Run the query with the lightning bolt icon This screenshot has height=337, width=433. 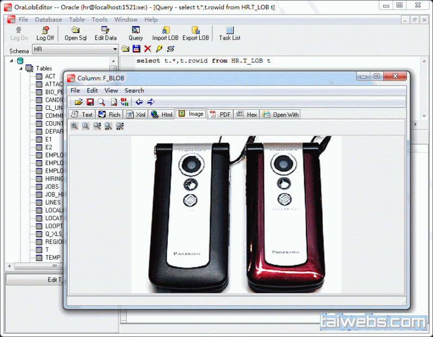159,49
